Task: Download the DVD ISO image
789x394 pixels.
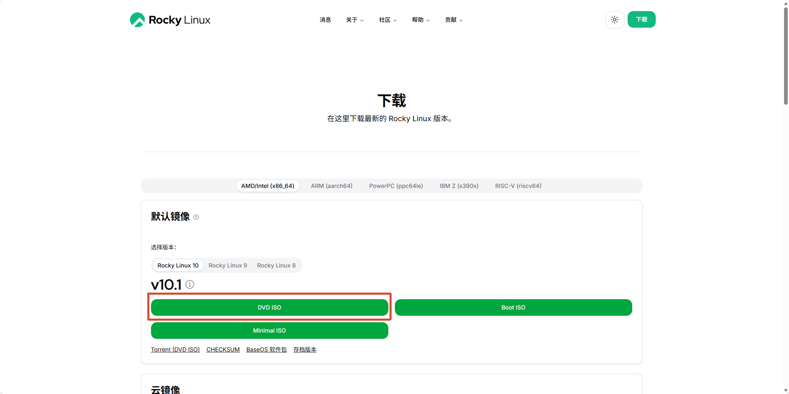Action: tap(269, 307)
